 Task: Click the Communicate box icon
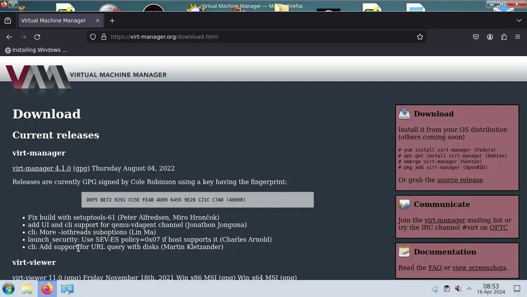(x=405, y=204)
